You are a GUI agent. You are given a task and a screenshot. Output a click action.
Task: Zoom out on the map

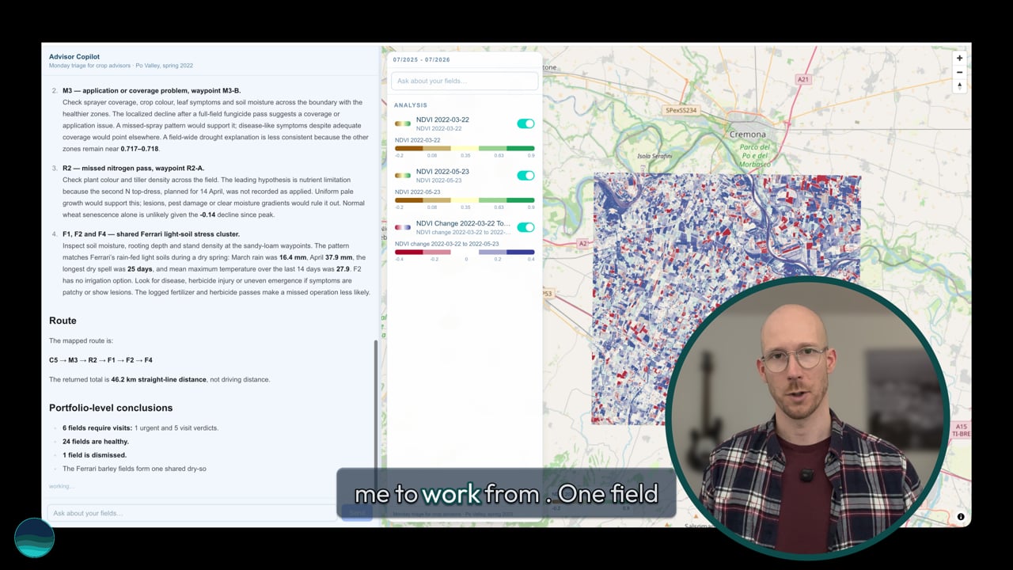[959, 72]
